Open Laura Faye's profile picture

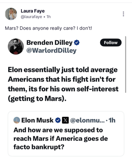11,14
